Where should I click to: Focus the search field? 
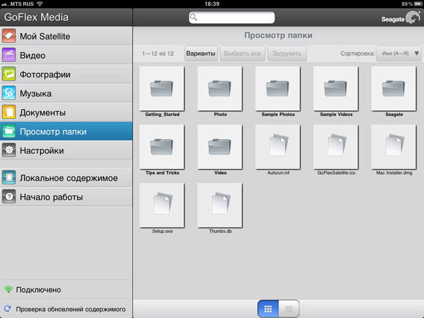[x=232, y=18]
